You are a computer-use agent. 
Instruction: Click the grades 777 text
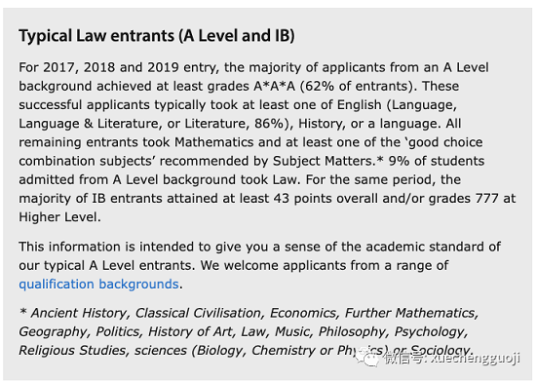(464, 198)
